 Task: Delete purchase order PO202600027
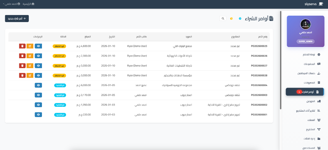[x=22, y=66]
